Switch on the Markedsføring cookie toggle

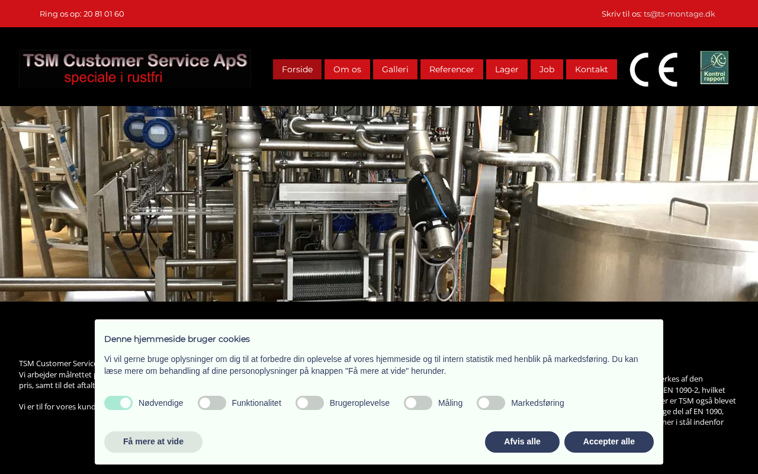(x=491, y=403)
